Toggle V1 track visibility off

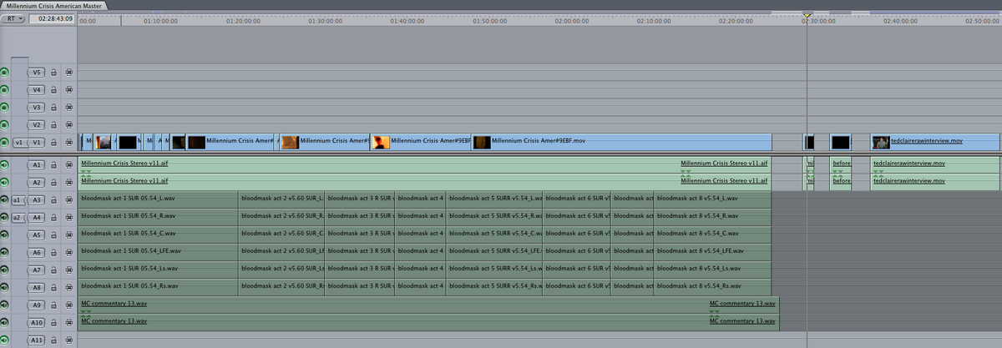click(4, 143)
